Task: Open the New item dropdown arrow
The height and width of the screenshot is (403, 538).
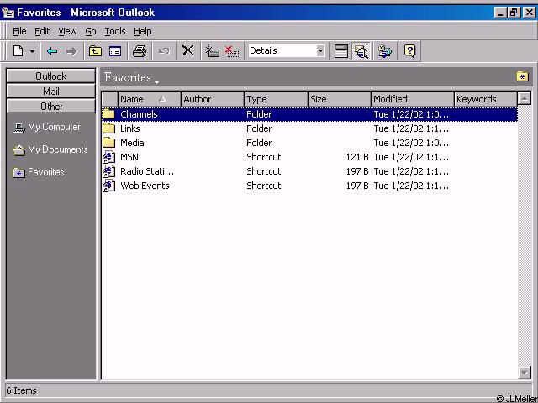Action: (x=32, y=51)
